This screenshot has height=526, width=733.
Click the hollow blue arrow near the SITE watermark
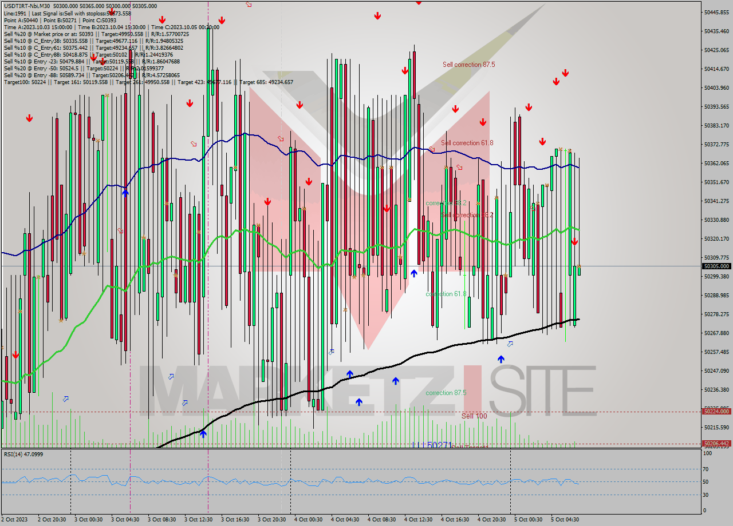[x=510, y=344]
